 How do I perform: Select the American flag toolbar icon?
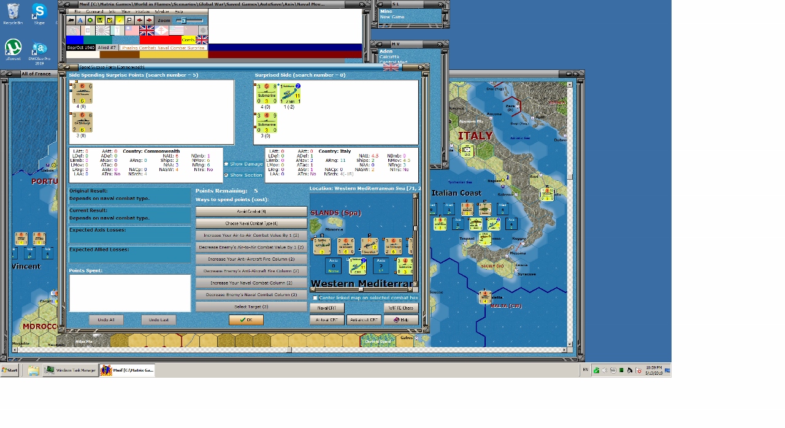pyautogui.click(x=175, y=29)
